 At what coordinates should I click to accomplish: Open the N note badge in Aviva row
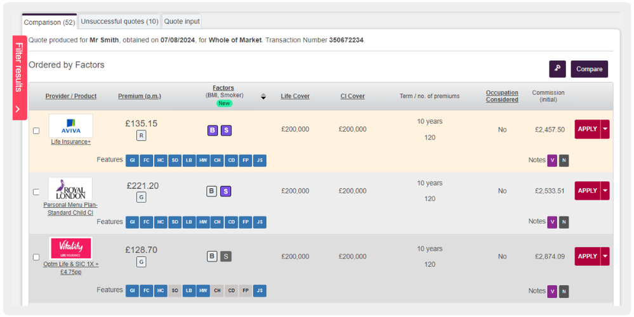tap(564, 160)
